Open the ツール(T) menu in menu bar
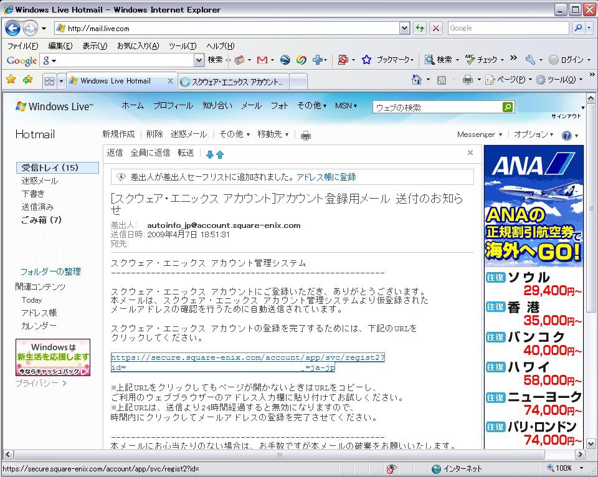The width and height of the screenshot is (598, 477). tap(183, 45)
